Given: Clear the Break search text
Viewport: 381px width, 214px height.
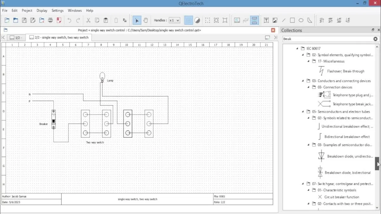Looking at the screenshot, I should [x=375, y=39].
